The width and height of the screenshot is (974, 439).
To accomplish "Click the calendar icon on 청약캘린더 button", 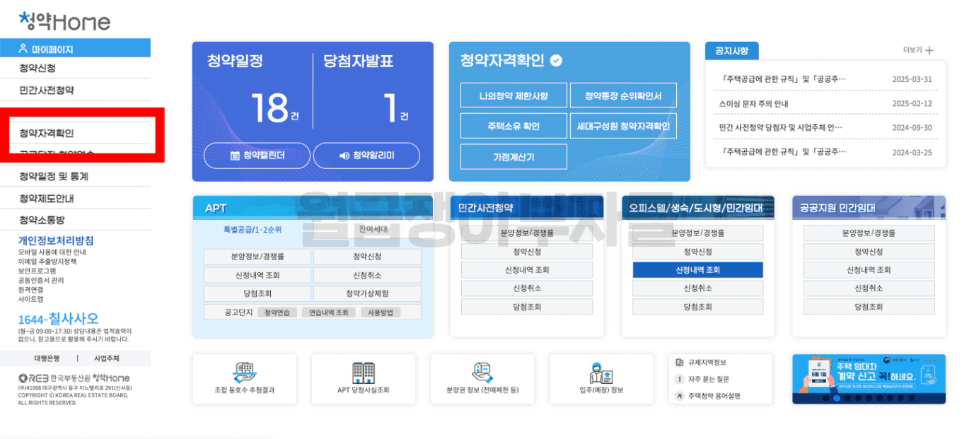I will (236, 156).
